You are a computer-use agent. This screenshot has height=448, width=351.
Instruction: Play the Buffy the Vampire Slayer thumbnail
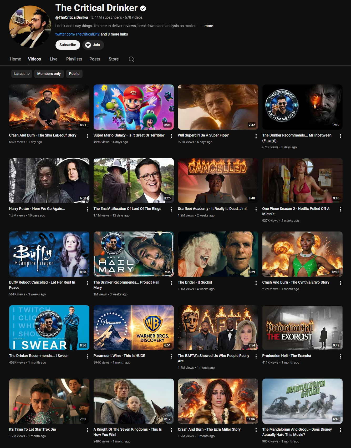tap(49, 254)
